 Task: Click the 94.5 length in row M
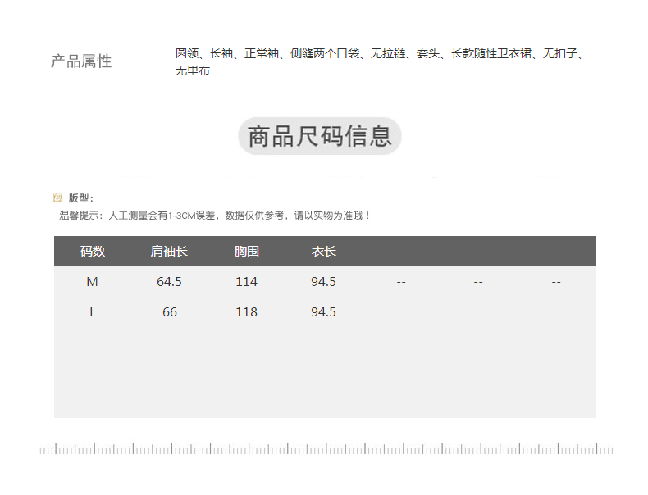coord(323,282)
